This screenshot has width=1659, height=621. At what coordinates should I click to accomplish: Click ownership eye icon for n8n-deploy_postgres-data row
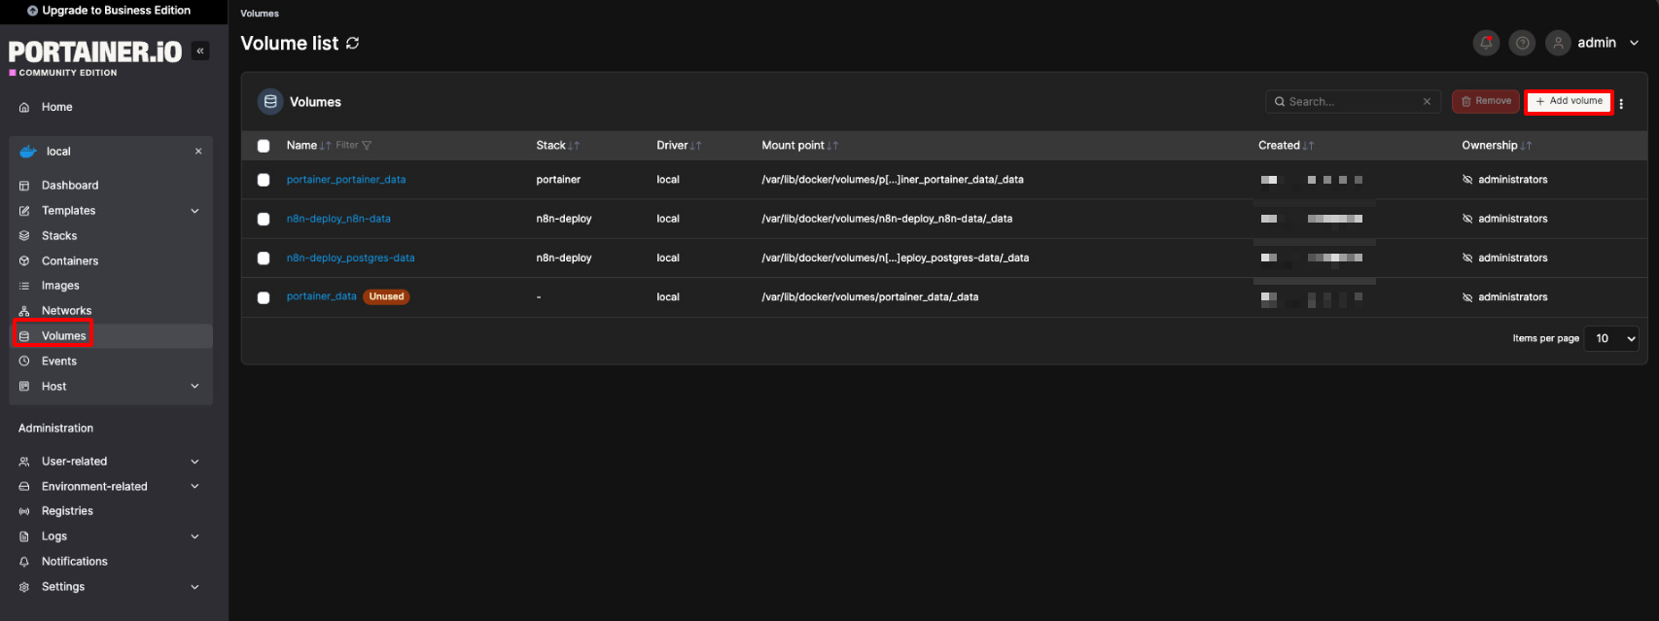point(1467,258)
